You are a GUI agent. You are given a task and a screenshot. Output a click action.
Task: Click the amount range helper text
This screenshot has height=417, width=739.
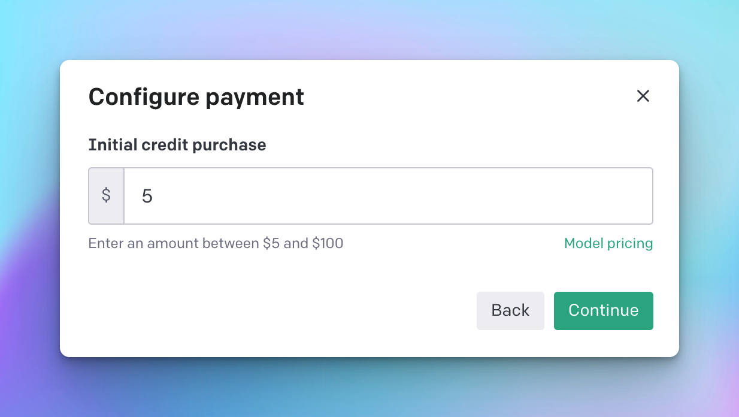(x=216, y=243)
